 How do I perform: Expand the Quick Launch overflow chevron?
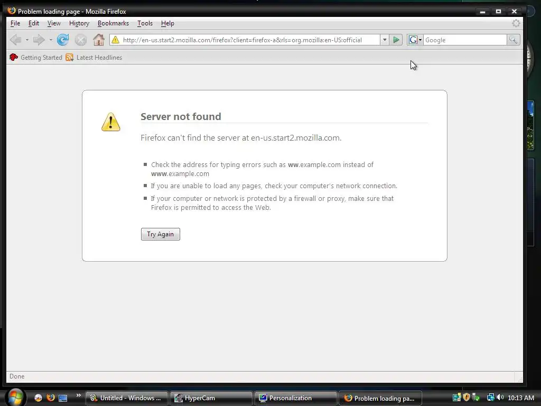[79, 395]
